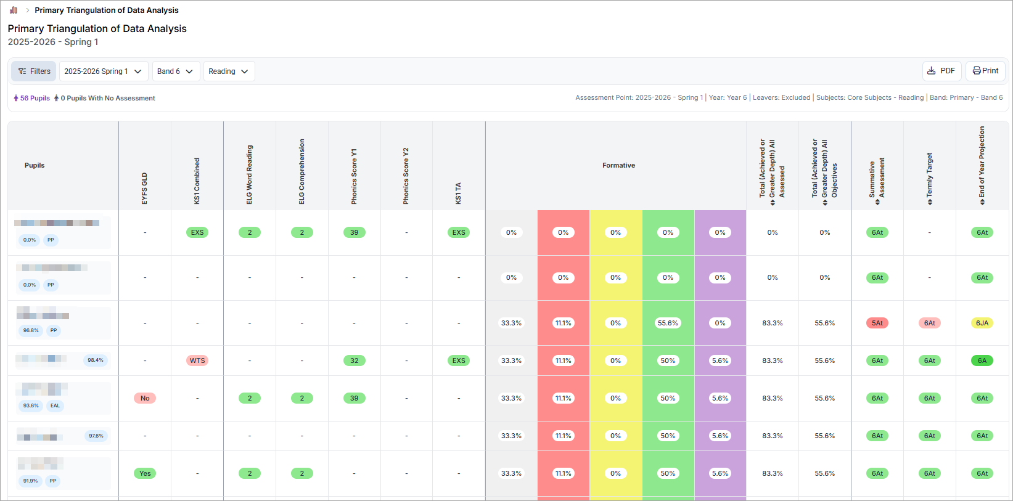Click the red 5At summative badge
1013x501 pixels.
(877, 323)
